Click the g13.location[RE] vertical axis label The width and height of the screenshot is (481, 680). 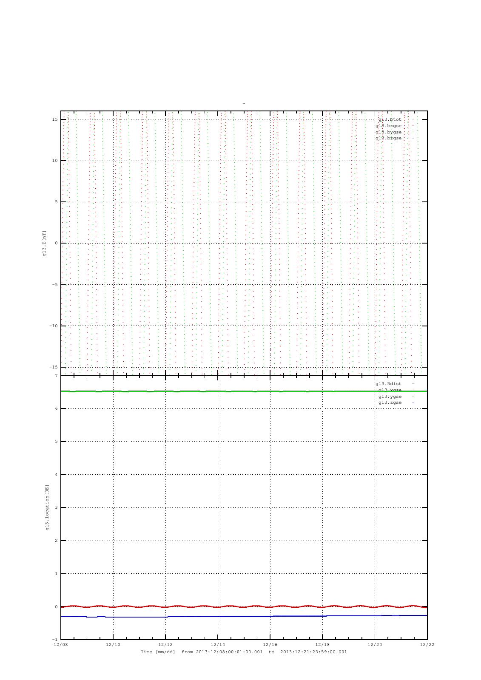click(x=47, y=507)
